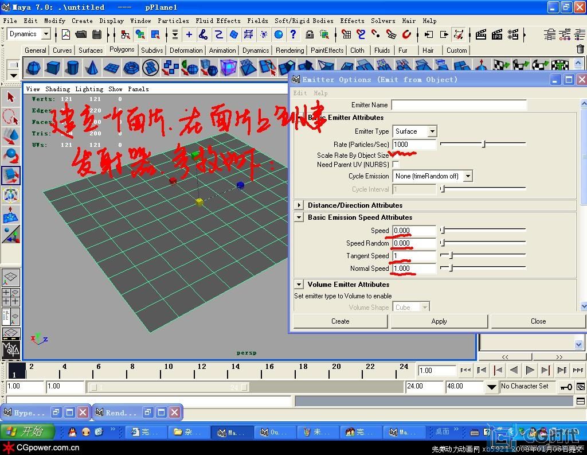Click the Rate (Particles/Sec) slider handle
The height and width of the screenshot is (455, 587).
click(484, 144)
